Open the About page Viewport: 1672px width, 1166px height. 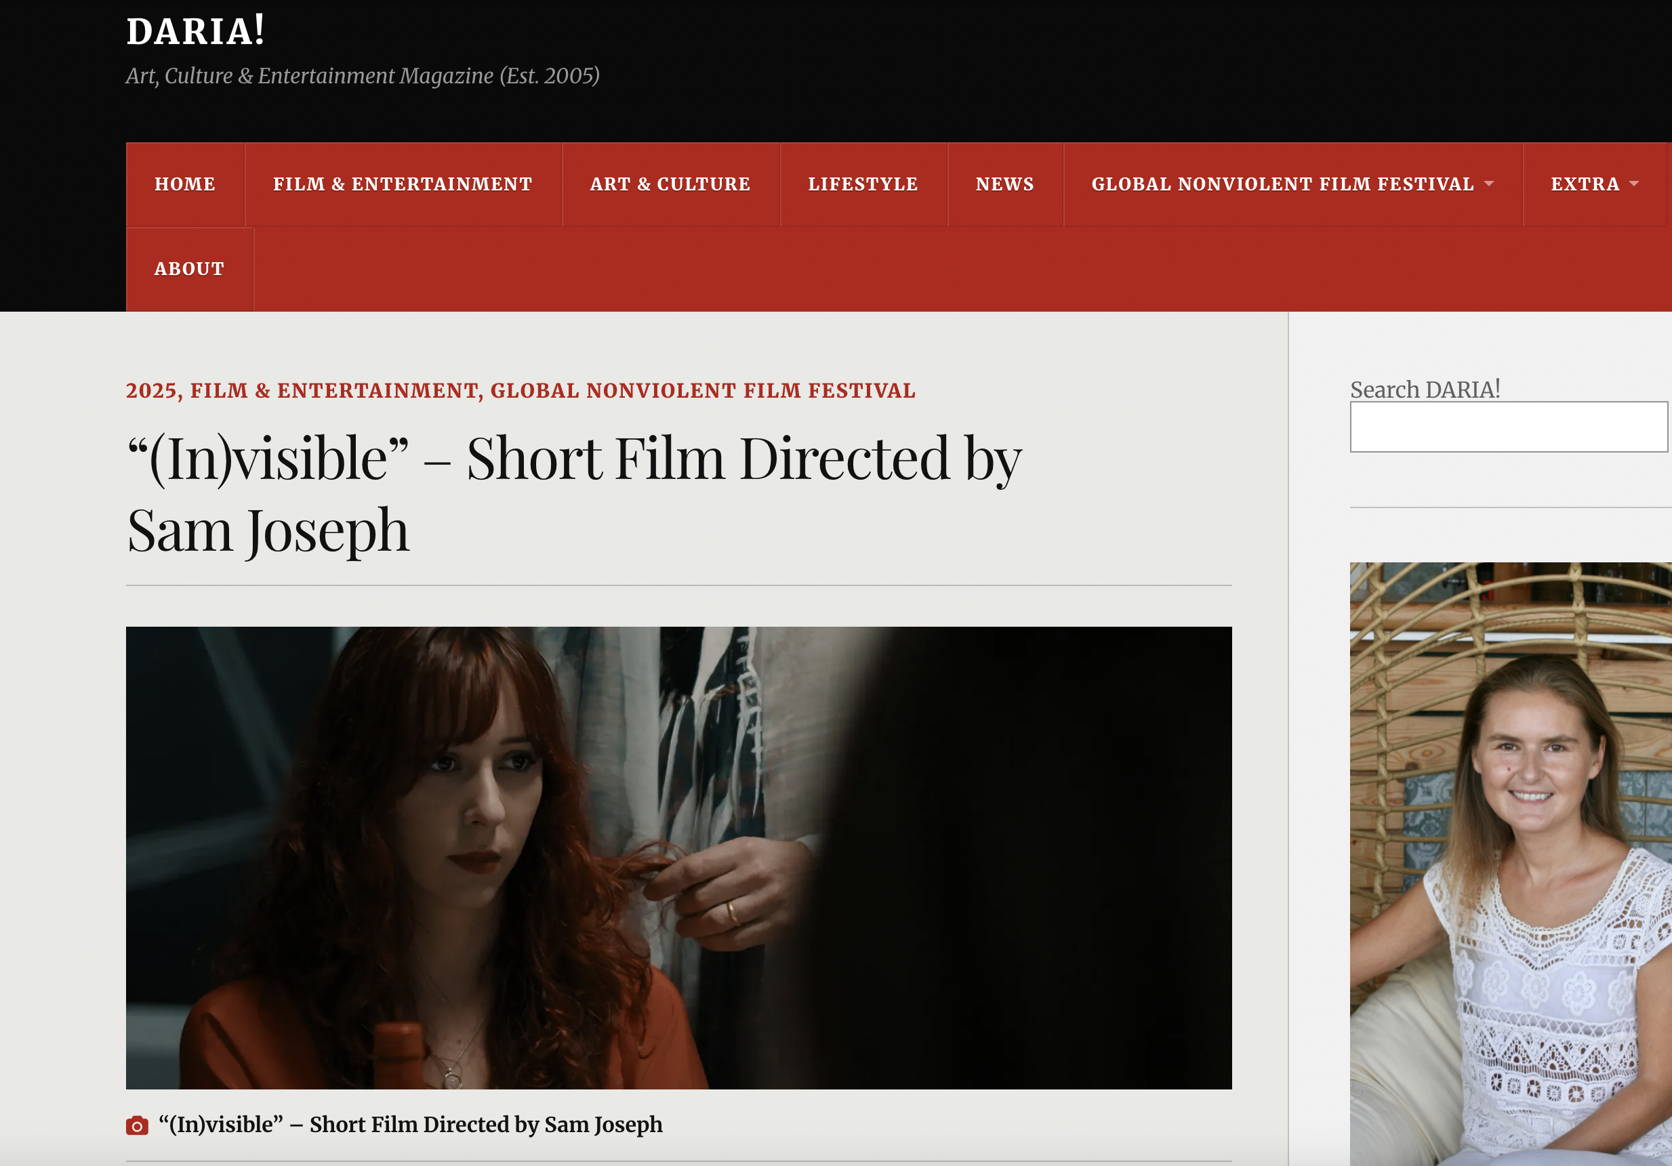189,269
